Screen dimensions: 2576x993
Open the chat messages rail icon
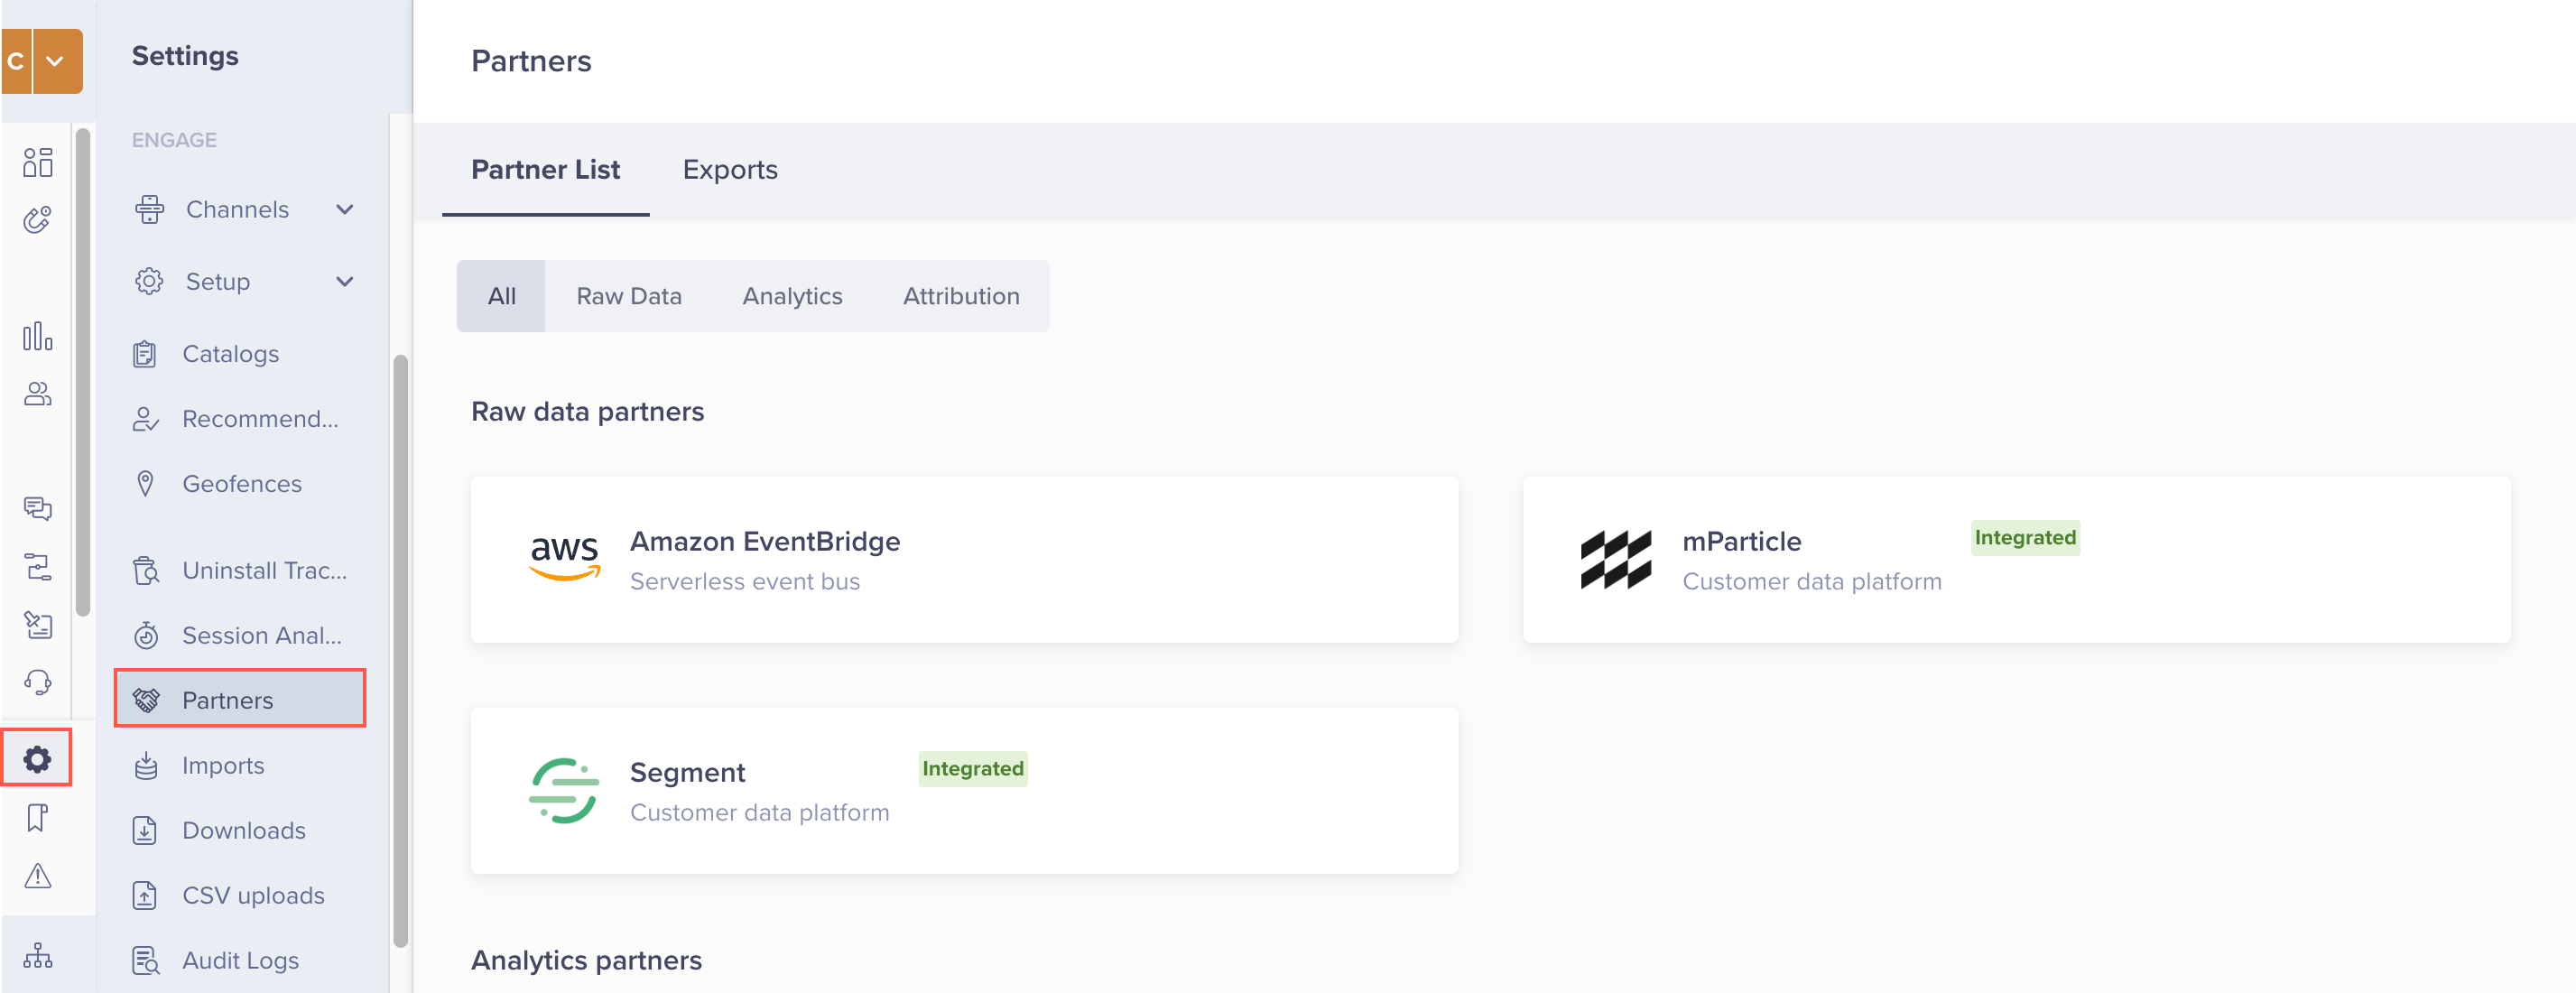[38, 508]
